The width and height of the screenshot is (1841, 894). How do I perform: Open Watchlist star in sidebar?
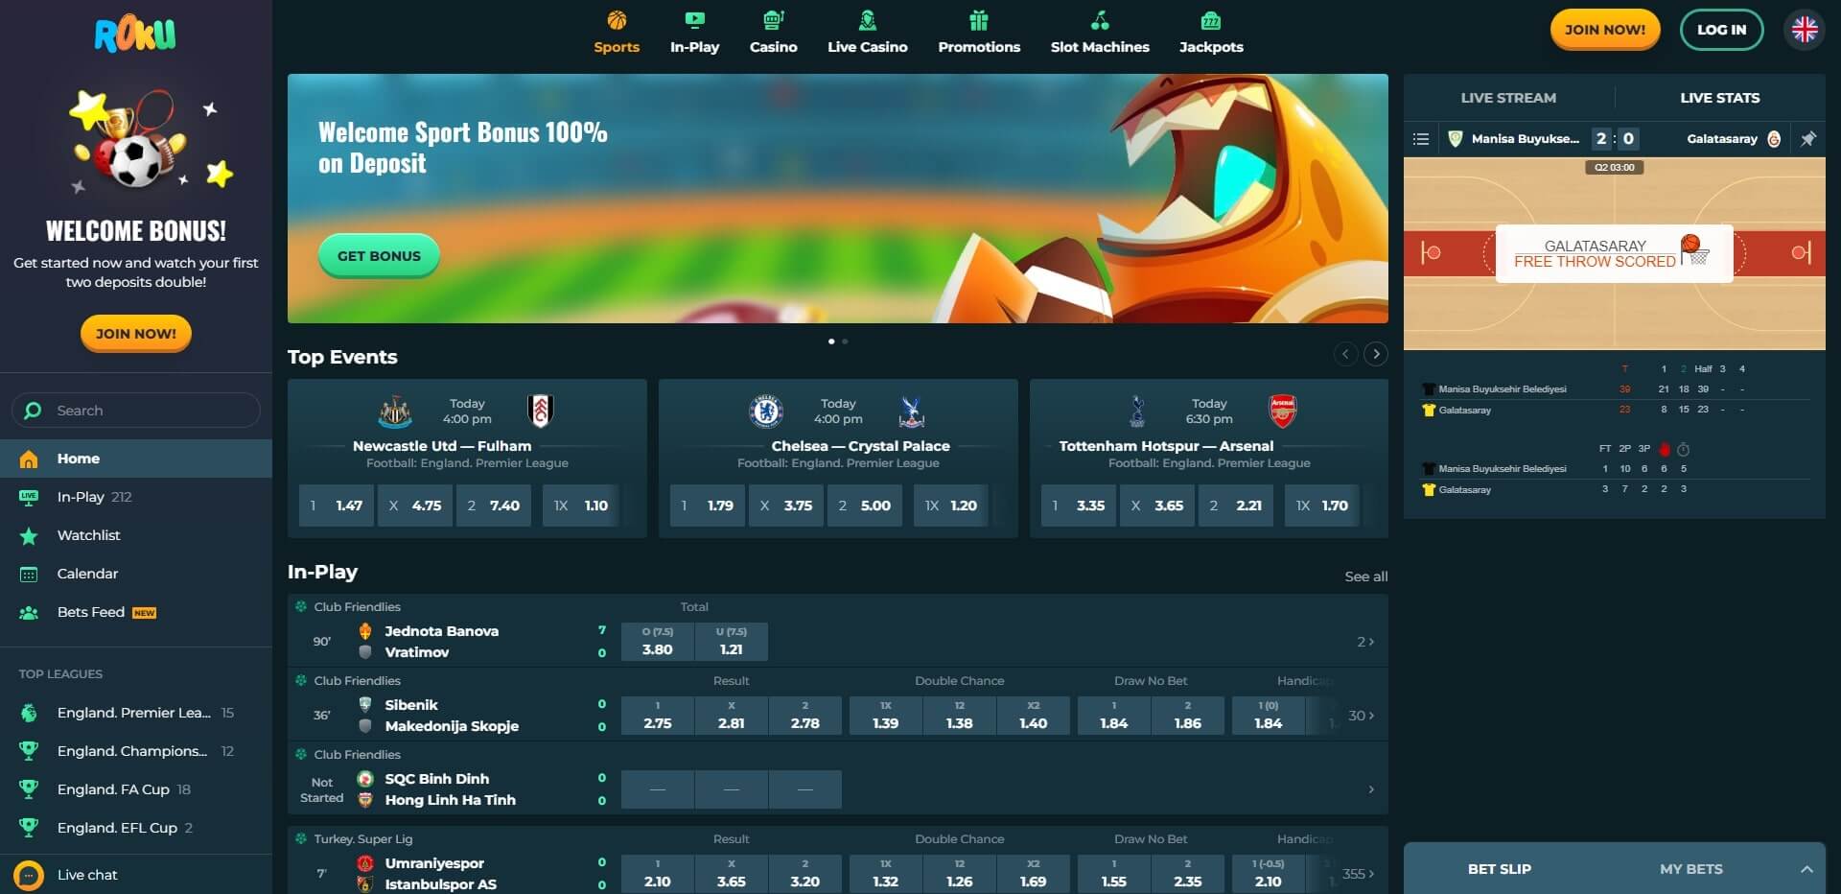tap(29, 535)
